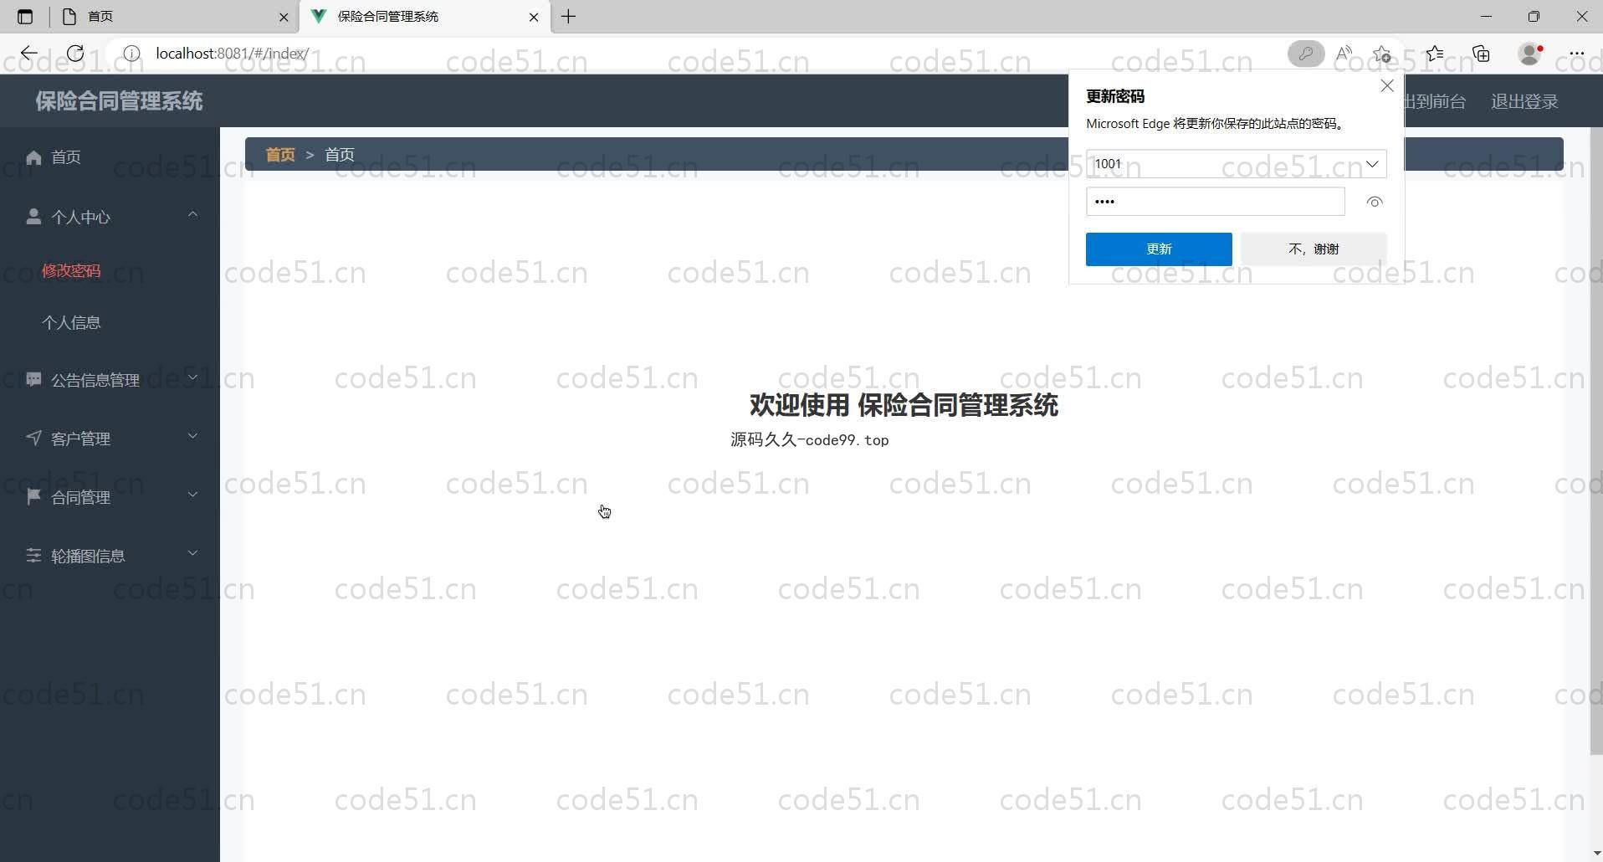Click the browser back arrow

coord(29,54)
